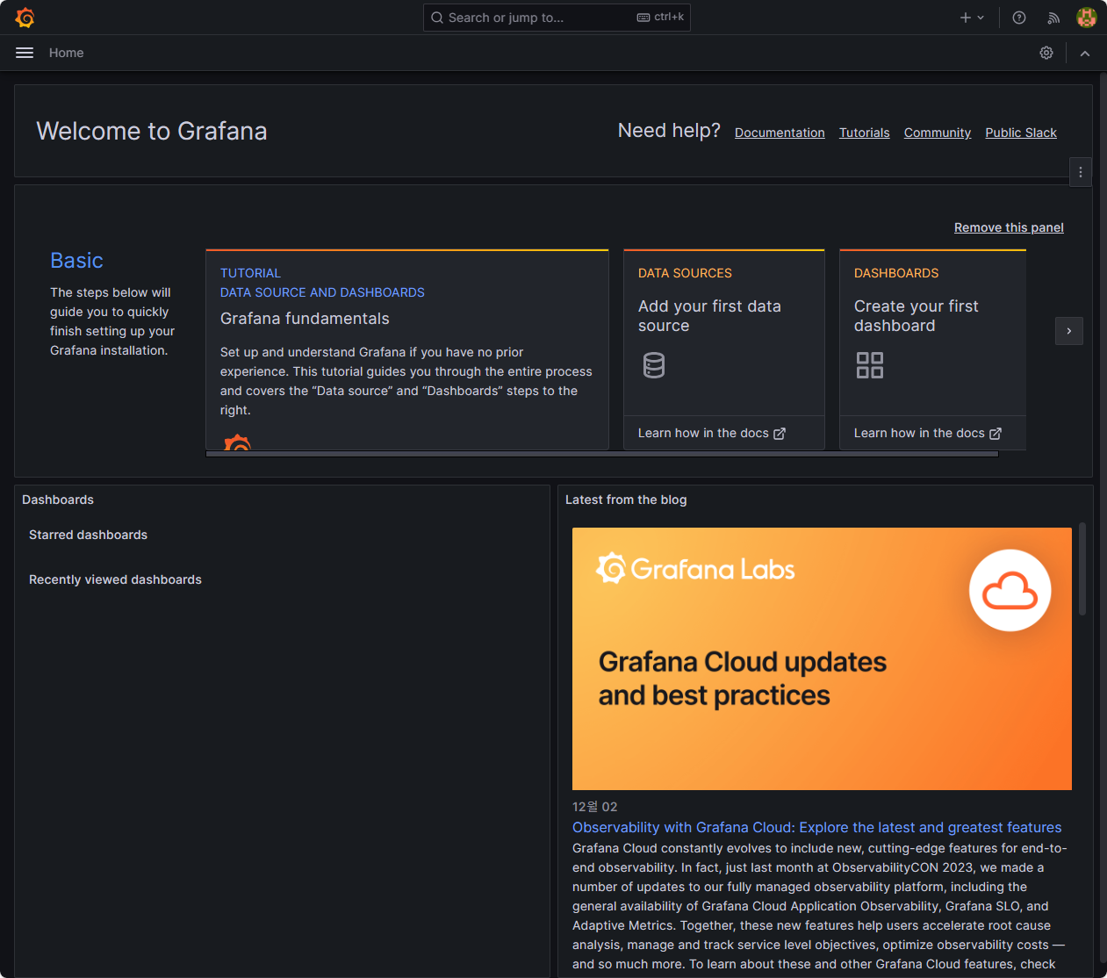Click the Grafana Cloud updates blog image
Screen dimensions: 1107x978
[x=822, y=658]
